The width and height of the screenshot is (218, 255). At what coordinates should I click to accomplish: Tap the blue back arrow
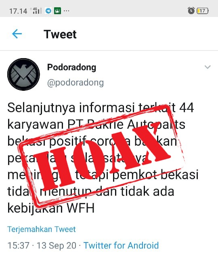[x=17, y=34]
